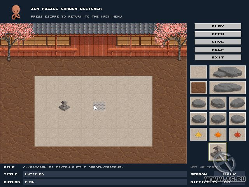Choose the middle small rock in upper row
This screenshot has width=249, height=187.
tap(218, 103)
